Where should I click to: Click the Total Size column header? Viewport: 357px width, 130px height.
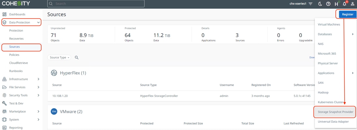(248, 123)
